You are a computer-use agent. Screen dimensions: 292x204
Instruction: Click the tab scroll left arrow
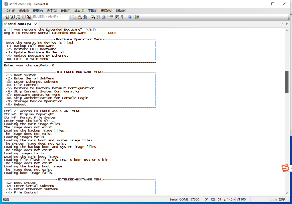[283, 24]
